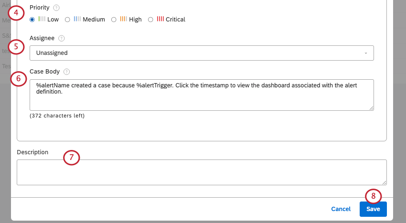Select the Critical priority radio button

pyautogui.click(x=150, y=20)
